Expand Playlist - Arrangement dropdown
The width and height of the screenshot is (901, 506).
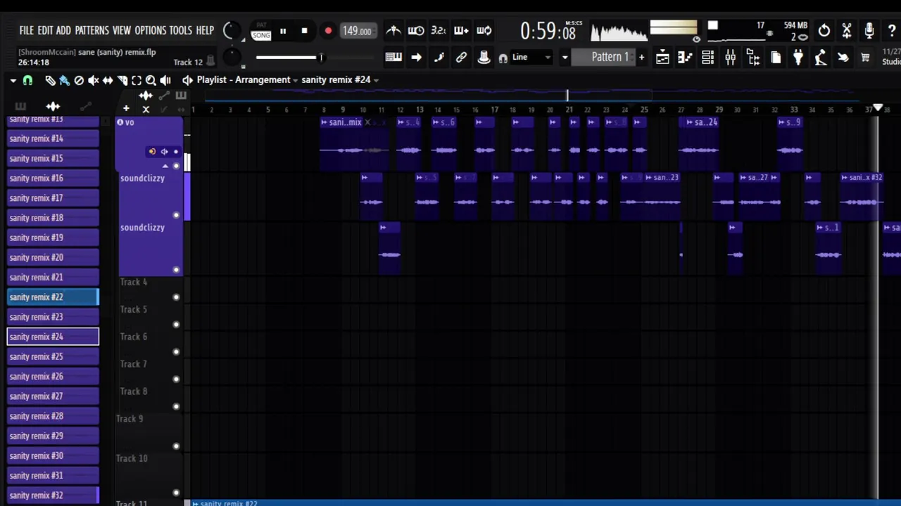pyautogui.click(x=246, y=80)
